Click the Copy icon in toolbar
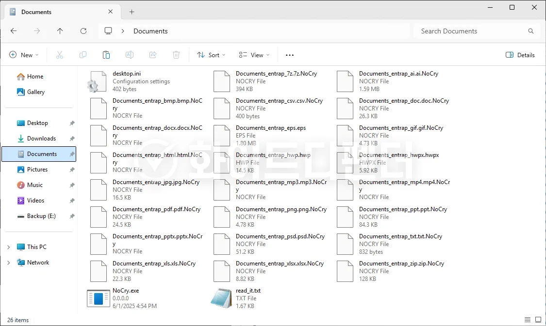 (x=83, y=55)
